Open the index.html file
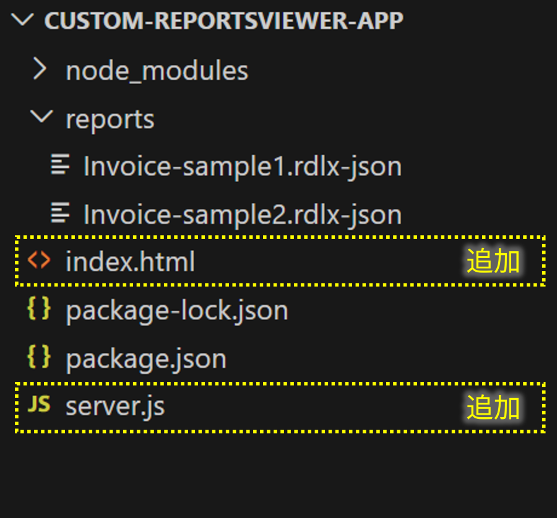Image resolution: width=557 pixels, height=518 pixels. [x=130, y=262]
